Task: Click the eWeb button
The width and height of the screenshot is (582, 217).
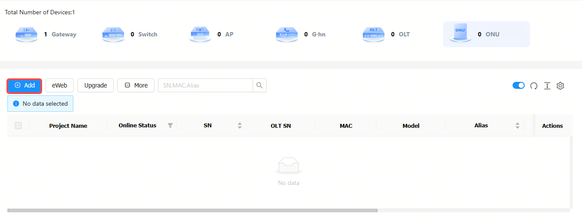Action: (x=59, y=85)
